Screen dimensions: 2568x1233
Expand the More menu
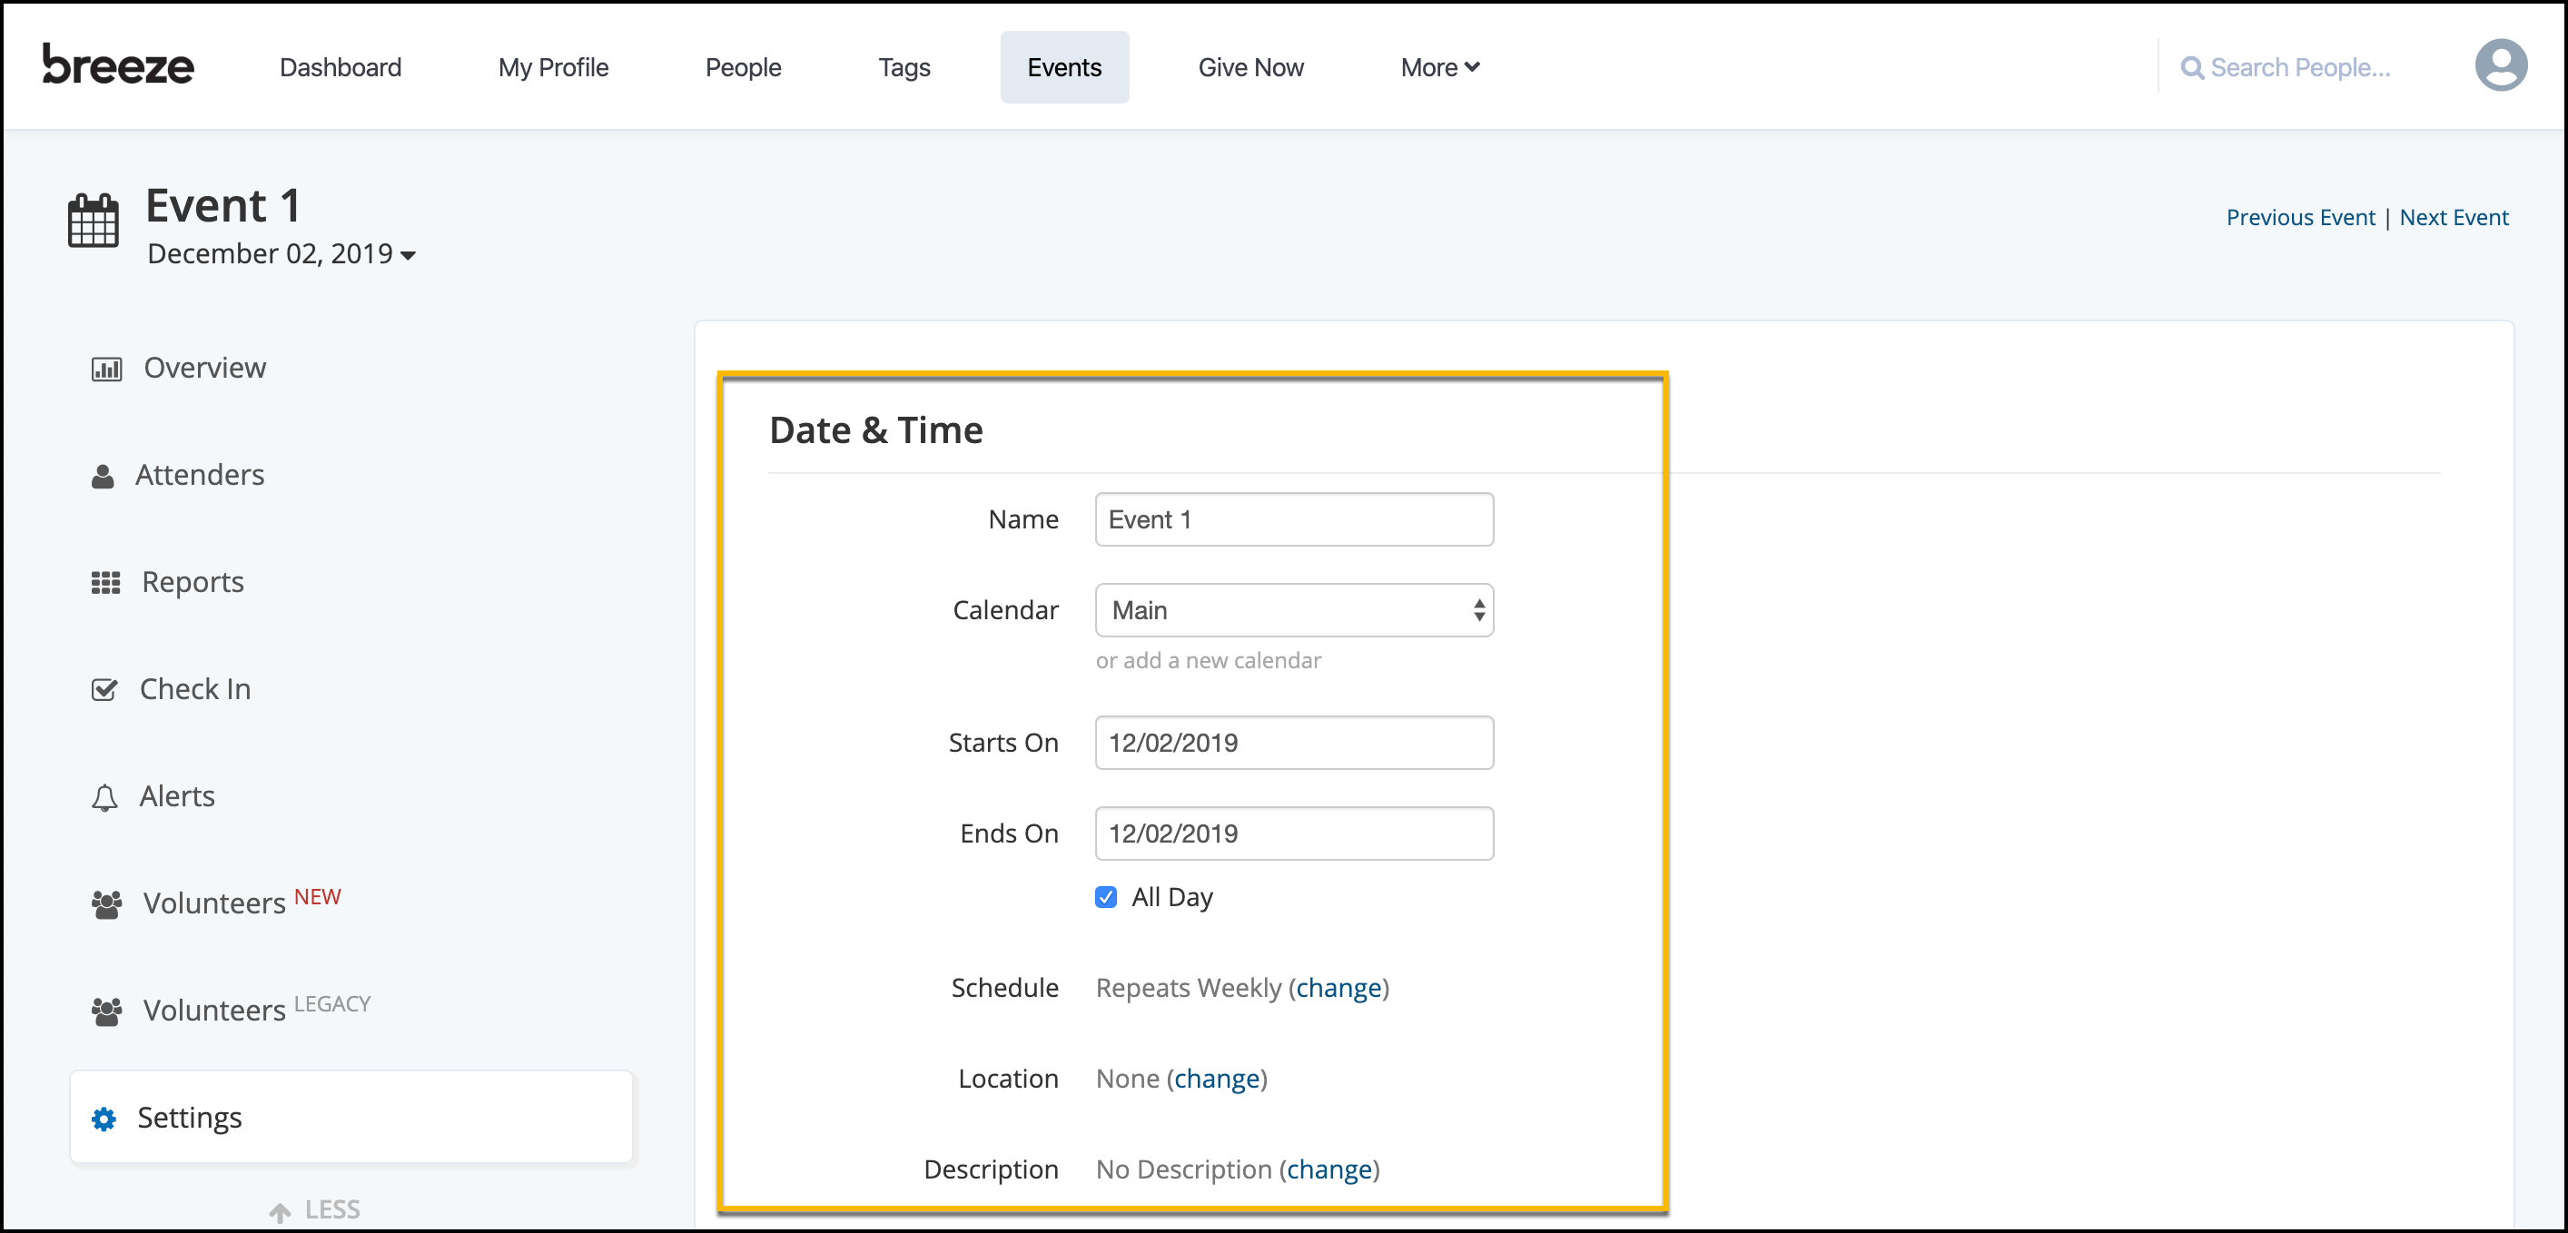1439,68
